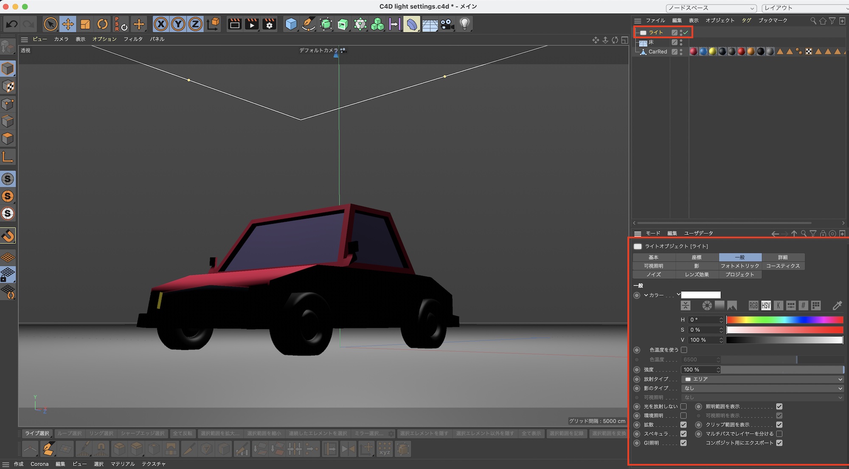Screen dimensions: 849x469
Task: Click the 全て反転 button
Action: pyautogui.click(x=183, y=433)
